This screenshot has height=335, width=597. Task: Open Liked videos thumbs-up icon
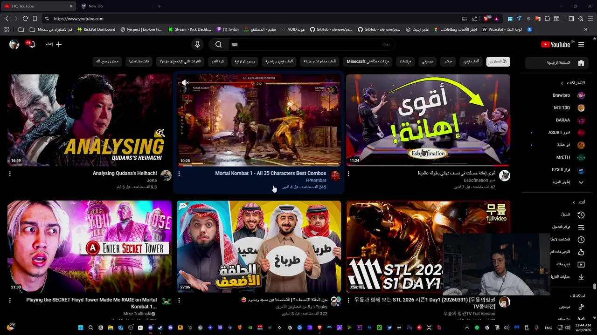click(x=581, y=252)
